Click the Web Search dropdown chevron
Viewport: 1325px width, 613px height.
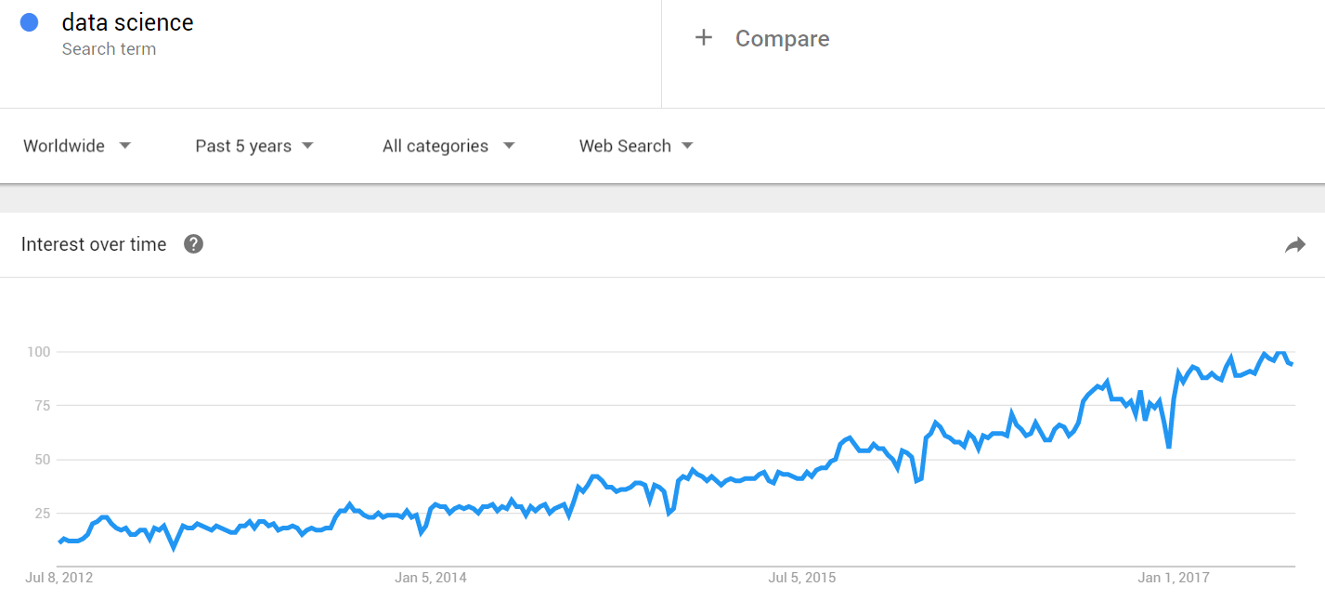point(686,145)
